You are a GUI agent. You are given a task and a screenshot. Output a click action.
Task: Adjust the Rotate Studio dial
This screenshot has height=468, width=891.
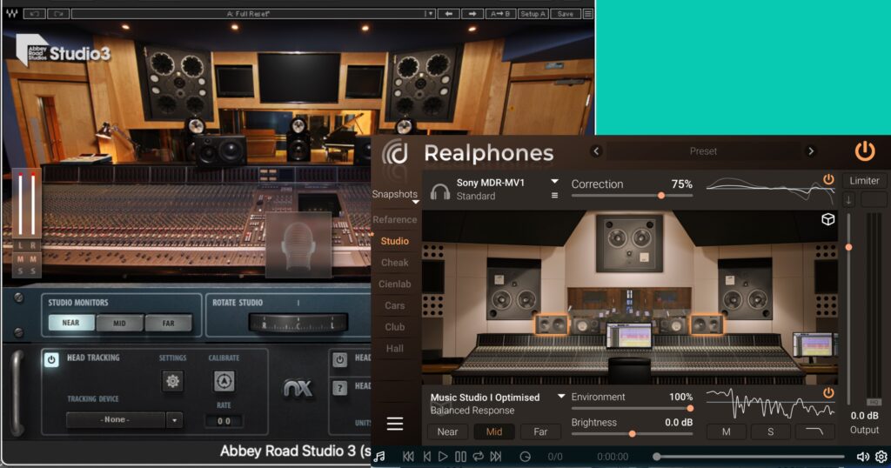click(x=298, y=324)
